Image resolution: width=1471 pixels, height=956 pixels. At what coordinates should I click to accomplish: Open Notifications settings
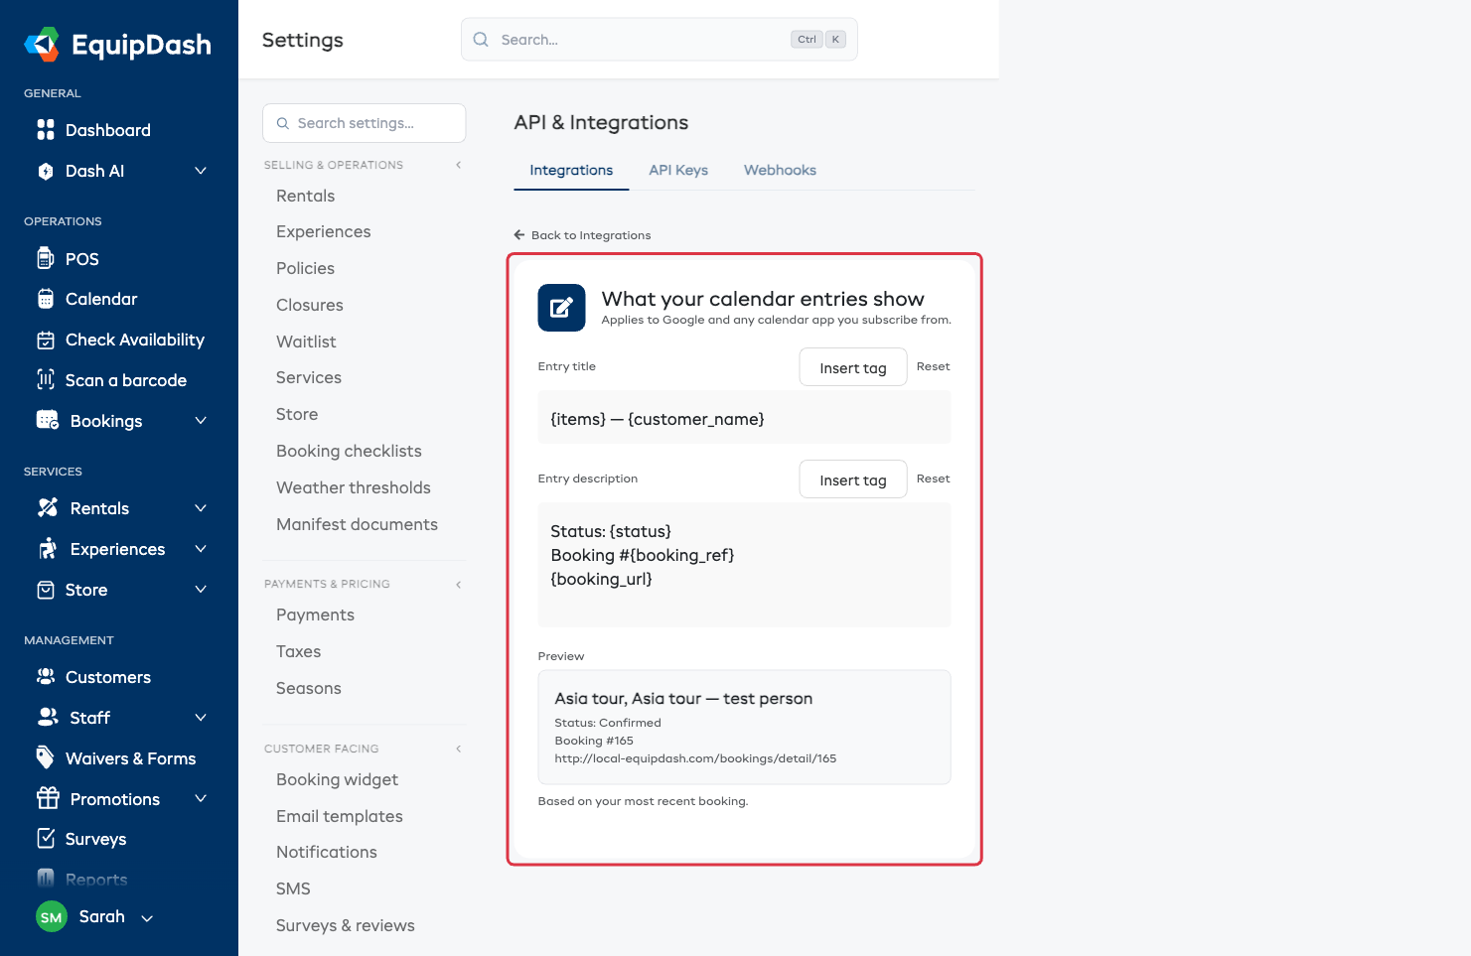click(327, 852)
